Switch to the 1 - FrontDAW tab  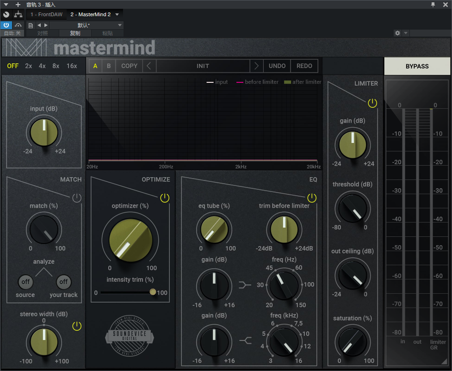click(x=46, y=14)
